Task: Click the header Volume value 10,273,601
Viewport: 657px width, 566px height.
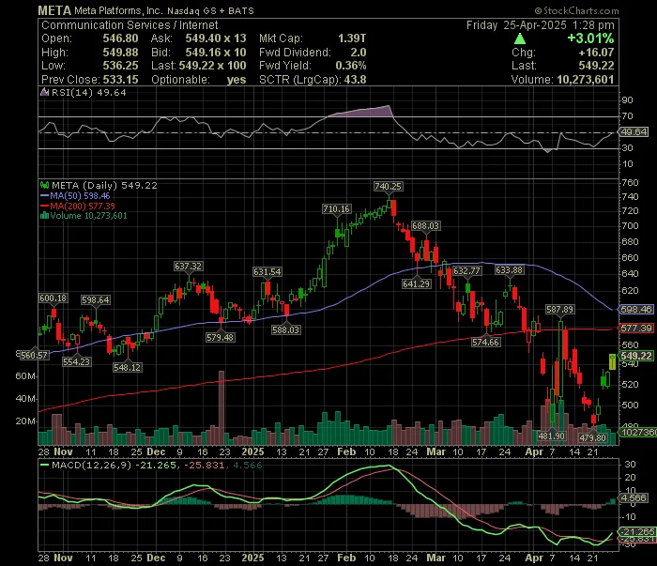Action: [x=586, y=80]
